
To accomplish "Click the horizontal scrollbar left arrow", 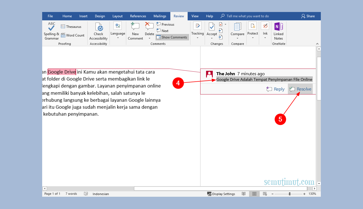I will point(45,189).
